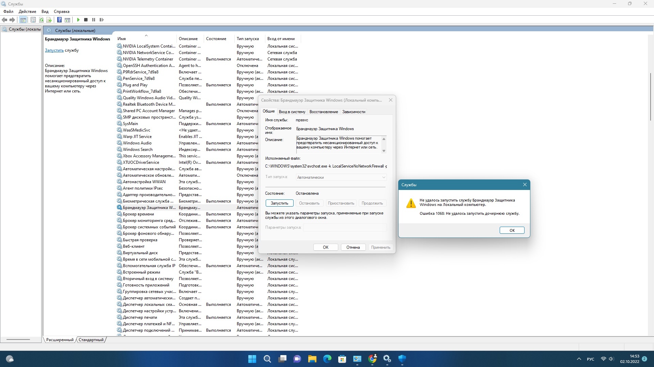
Task: Click the stop service toolbar icon
Action: click(86, 20)
